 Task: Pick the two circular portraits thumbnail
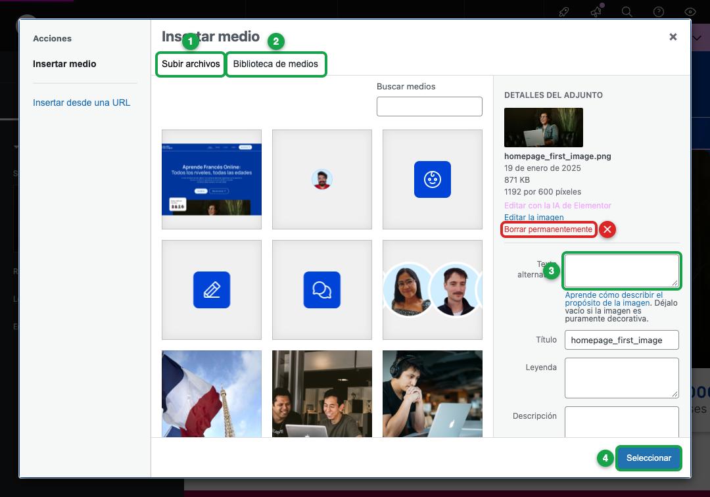(433, 290)
